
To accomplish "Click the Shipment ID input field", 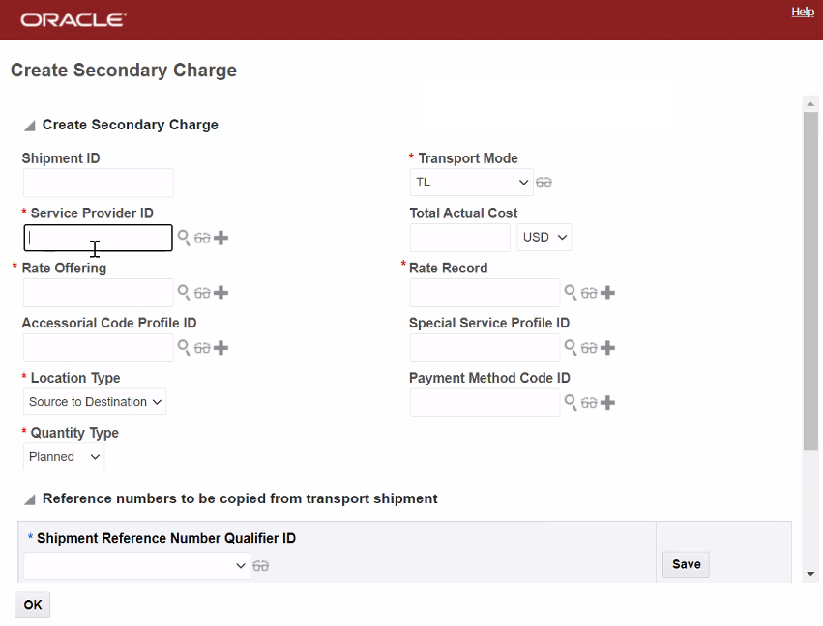I will (x=98, y=183).
